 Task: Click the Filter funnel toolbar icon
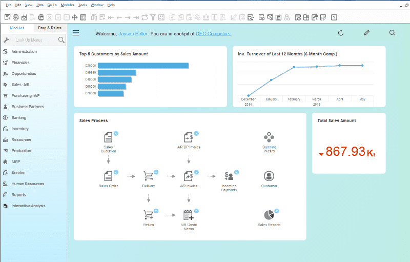[153, 17]
